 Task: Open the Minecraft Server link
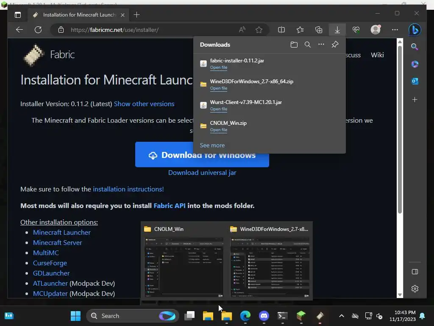click(58, 242)
